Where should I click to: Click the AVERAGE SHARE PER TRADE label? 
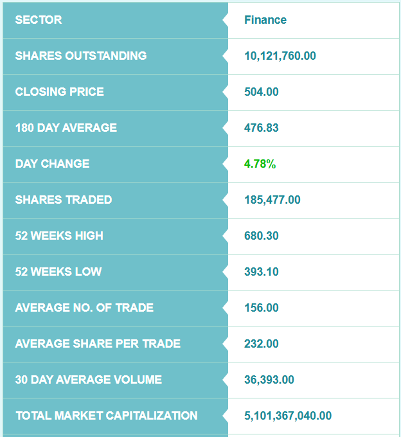98,344
